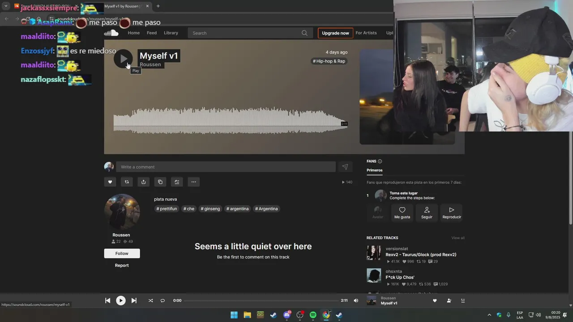Play the Myself v1 track in header
This screenshot has height=322, width=573.
click(x=123, y=59)
